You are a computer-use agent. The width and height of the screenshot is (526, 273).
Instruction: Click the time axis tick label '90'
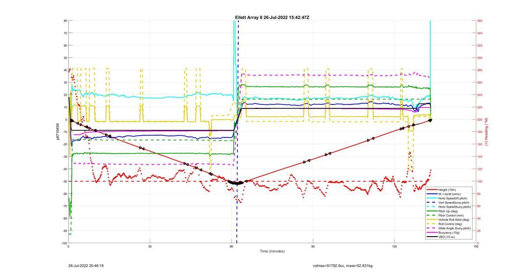click(313, 247)
